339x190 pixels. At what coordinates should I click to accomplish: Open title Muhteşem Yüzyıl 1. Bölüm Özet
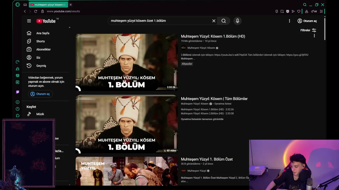click(207, 159)
